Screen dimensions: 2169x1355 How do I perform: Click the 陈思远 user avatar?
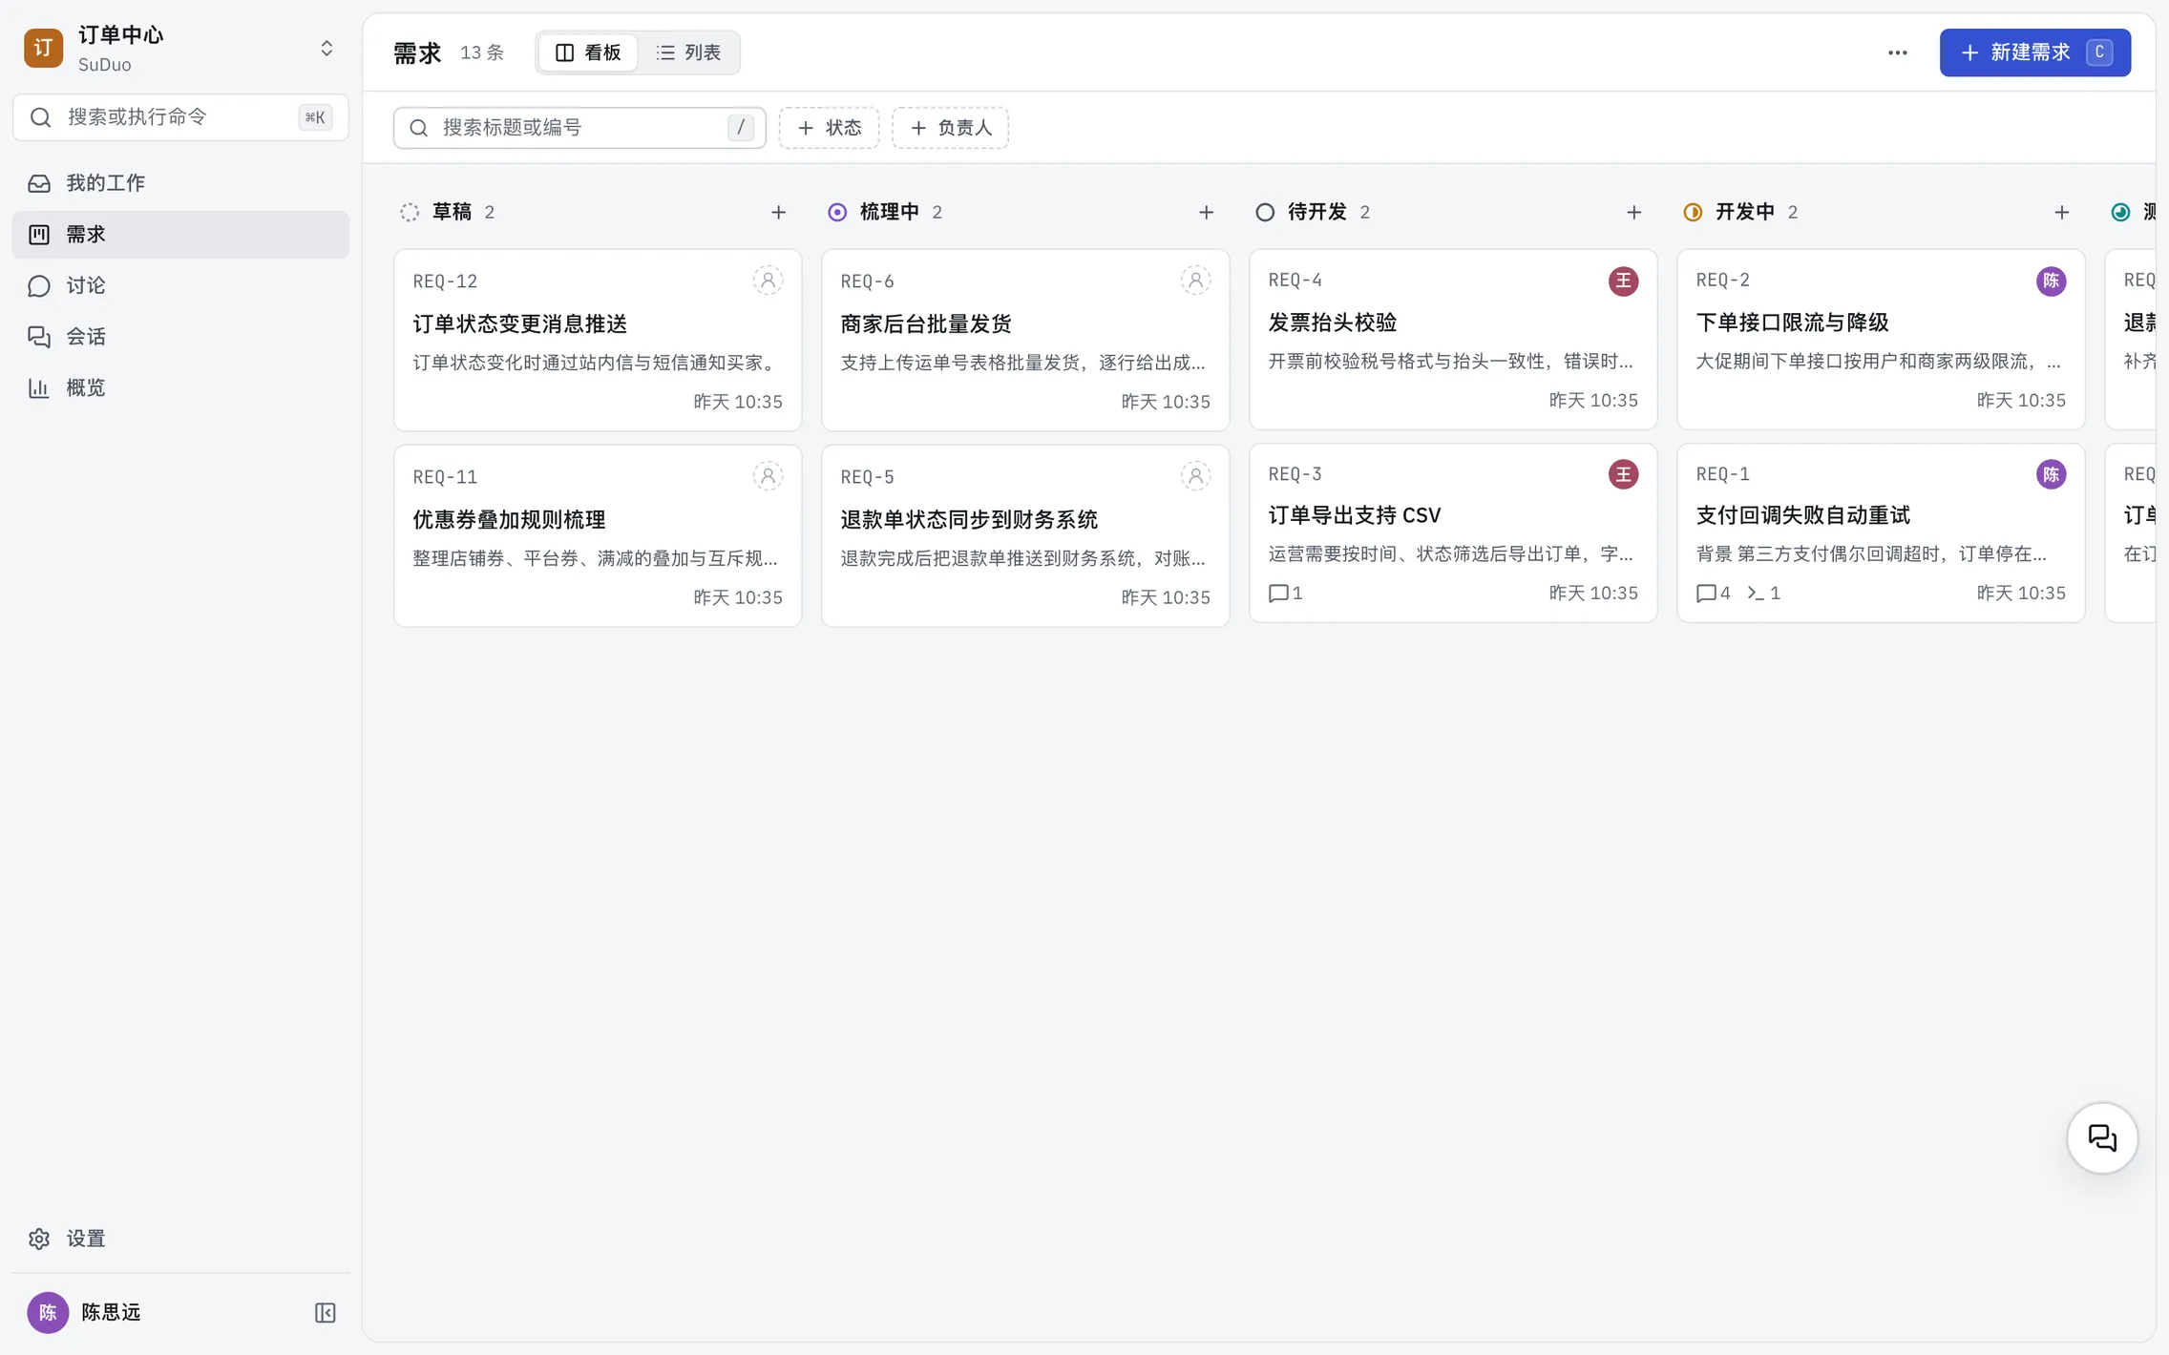[x=48, y=1313]
